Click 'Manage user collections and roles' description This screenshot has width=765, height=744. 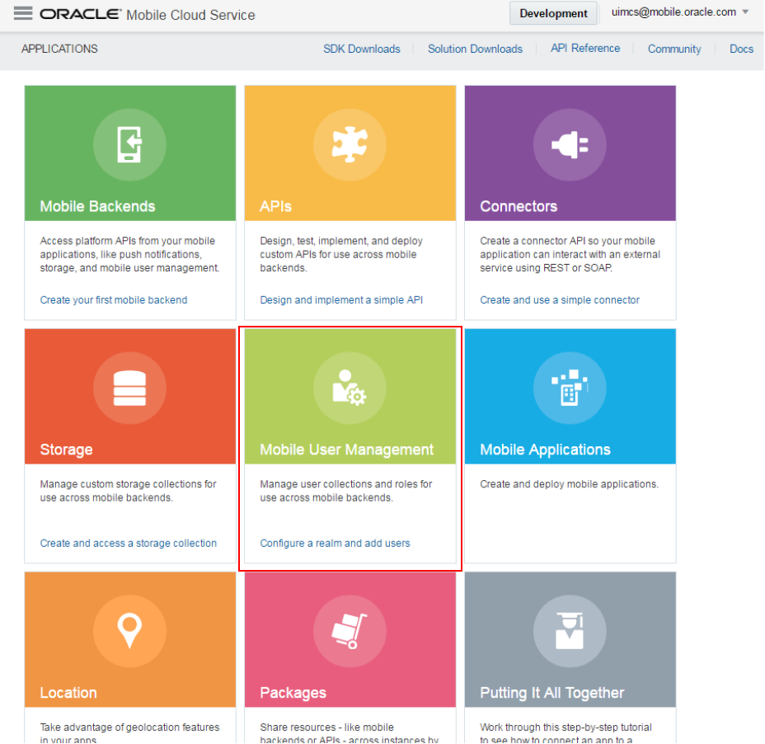[346, 491]
